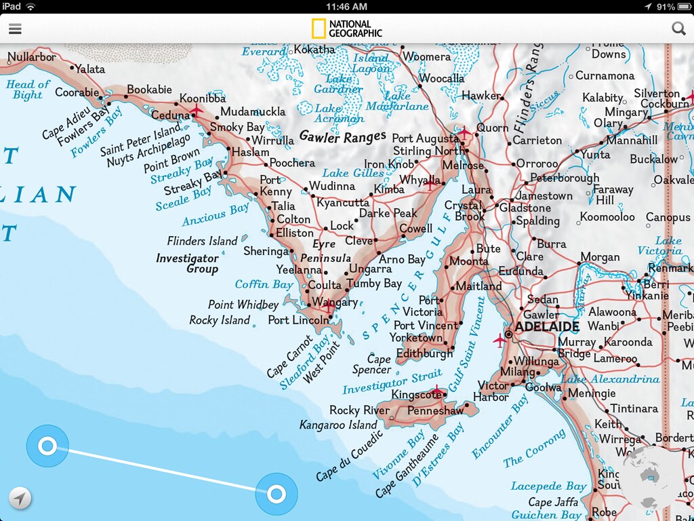Tap the Investigator Group label
Screen dimensions: 694x521
187,264
